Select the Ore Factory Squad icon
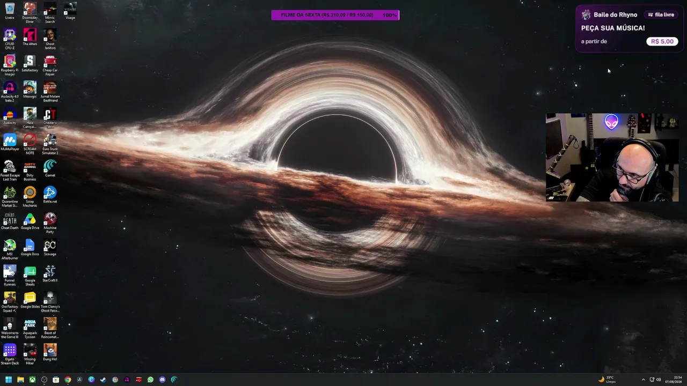The height and width of the screenshot is (386, 687). tap(10, 302)
